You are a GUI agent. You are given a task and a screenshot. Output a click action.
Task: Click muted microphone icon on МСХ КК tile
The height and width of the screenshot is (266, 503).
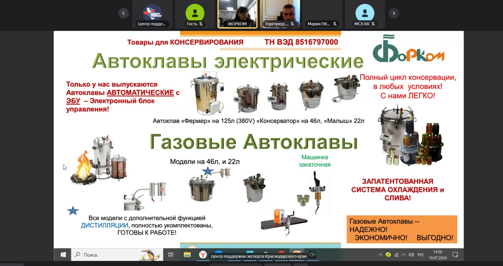click(x=373, y=24)
